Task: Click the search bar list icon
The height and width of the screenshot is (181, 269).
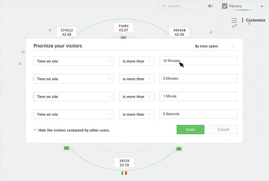Action: [164, 6]
